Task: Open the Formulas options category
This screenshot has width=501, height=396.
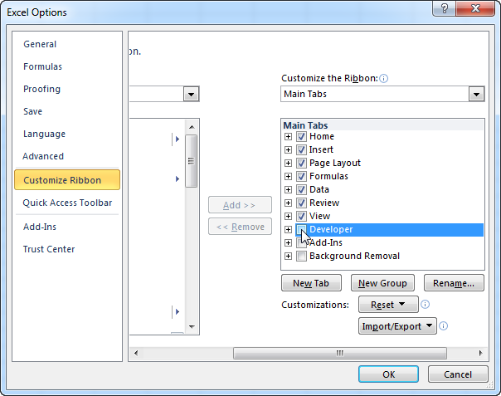Action: click(x=42, y=66)
